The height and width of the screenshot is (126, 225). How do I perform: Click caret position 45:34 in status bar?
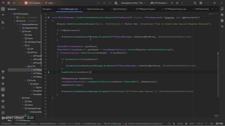point(180,124)
